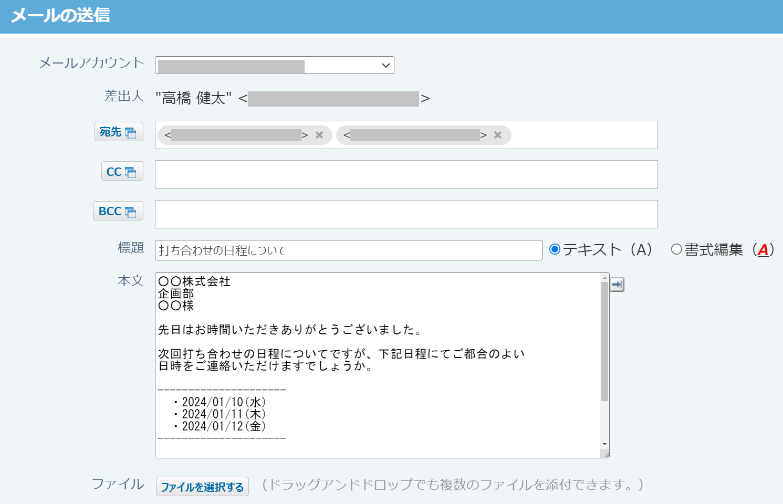783x504 pixels.
Task: Click inside the BCC input field
Action: (406, 214)
